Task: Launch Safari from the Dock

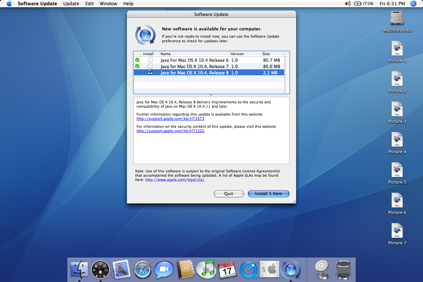Action: click(143, 269)
